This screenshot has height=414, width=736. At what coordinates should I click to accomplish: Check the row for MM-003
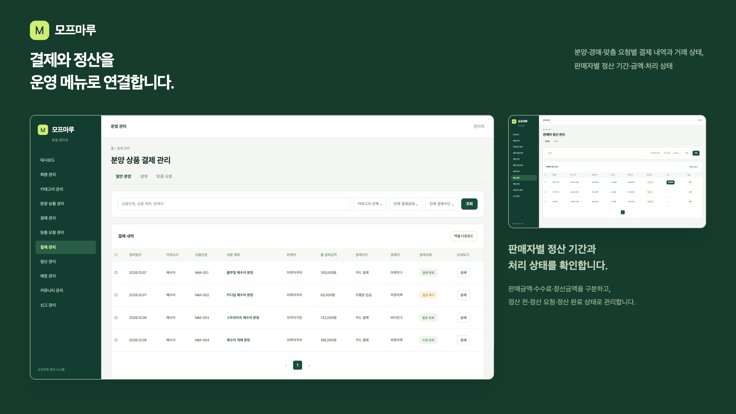tap(116, 318)
